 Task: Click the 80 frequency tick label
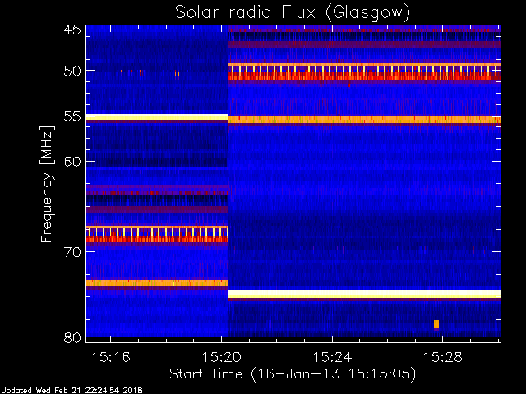tap(72, 338)
